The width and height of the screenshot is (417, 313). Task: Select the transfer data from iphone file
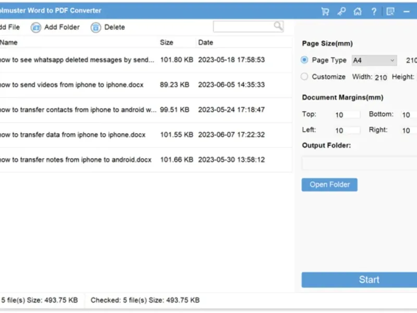[146, 135]
